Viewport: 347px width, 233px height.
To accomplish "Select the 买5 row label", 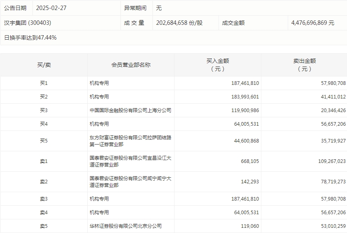I will (44, 141).
